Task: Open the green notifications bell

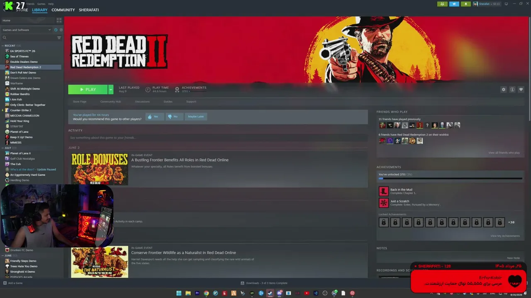Action: click(465, 4)
